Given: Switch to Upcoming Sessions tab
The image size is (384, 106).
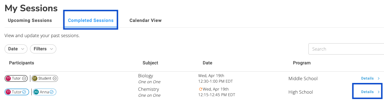Looking at the screenshot, I should [x=30, y=20].
